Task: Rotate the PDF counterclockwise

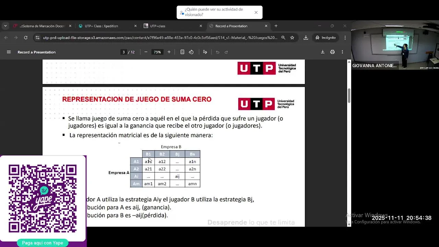Action: (191, 52)
